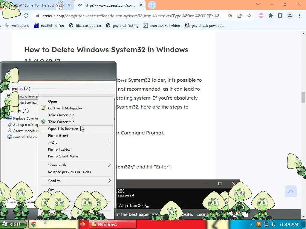
Task: Show hidden tray icons arrow
Action: [x=251, y=224]
